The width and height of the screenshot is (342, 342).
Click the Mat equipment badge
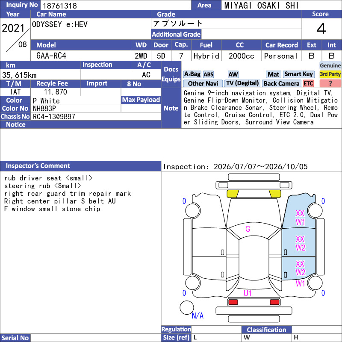coord(273,74)
